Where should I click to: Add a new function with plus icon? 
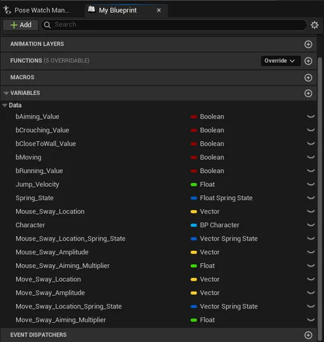point(308,61)
